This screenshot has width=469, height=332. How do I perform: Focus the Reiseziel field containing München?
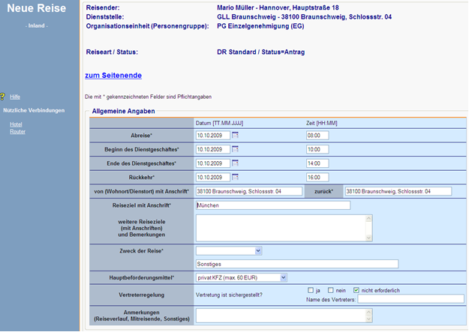tap(273, 205)
